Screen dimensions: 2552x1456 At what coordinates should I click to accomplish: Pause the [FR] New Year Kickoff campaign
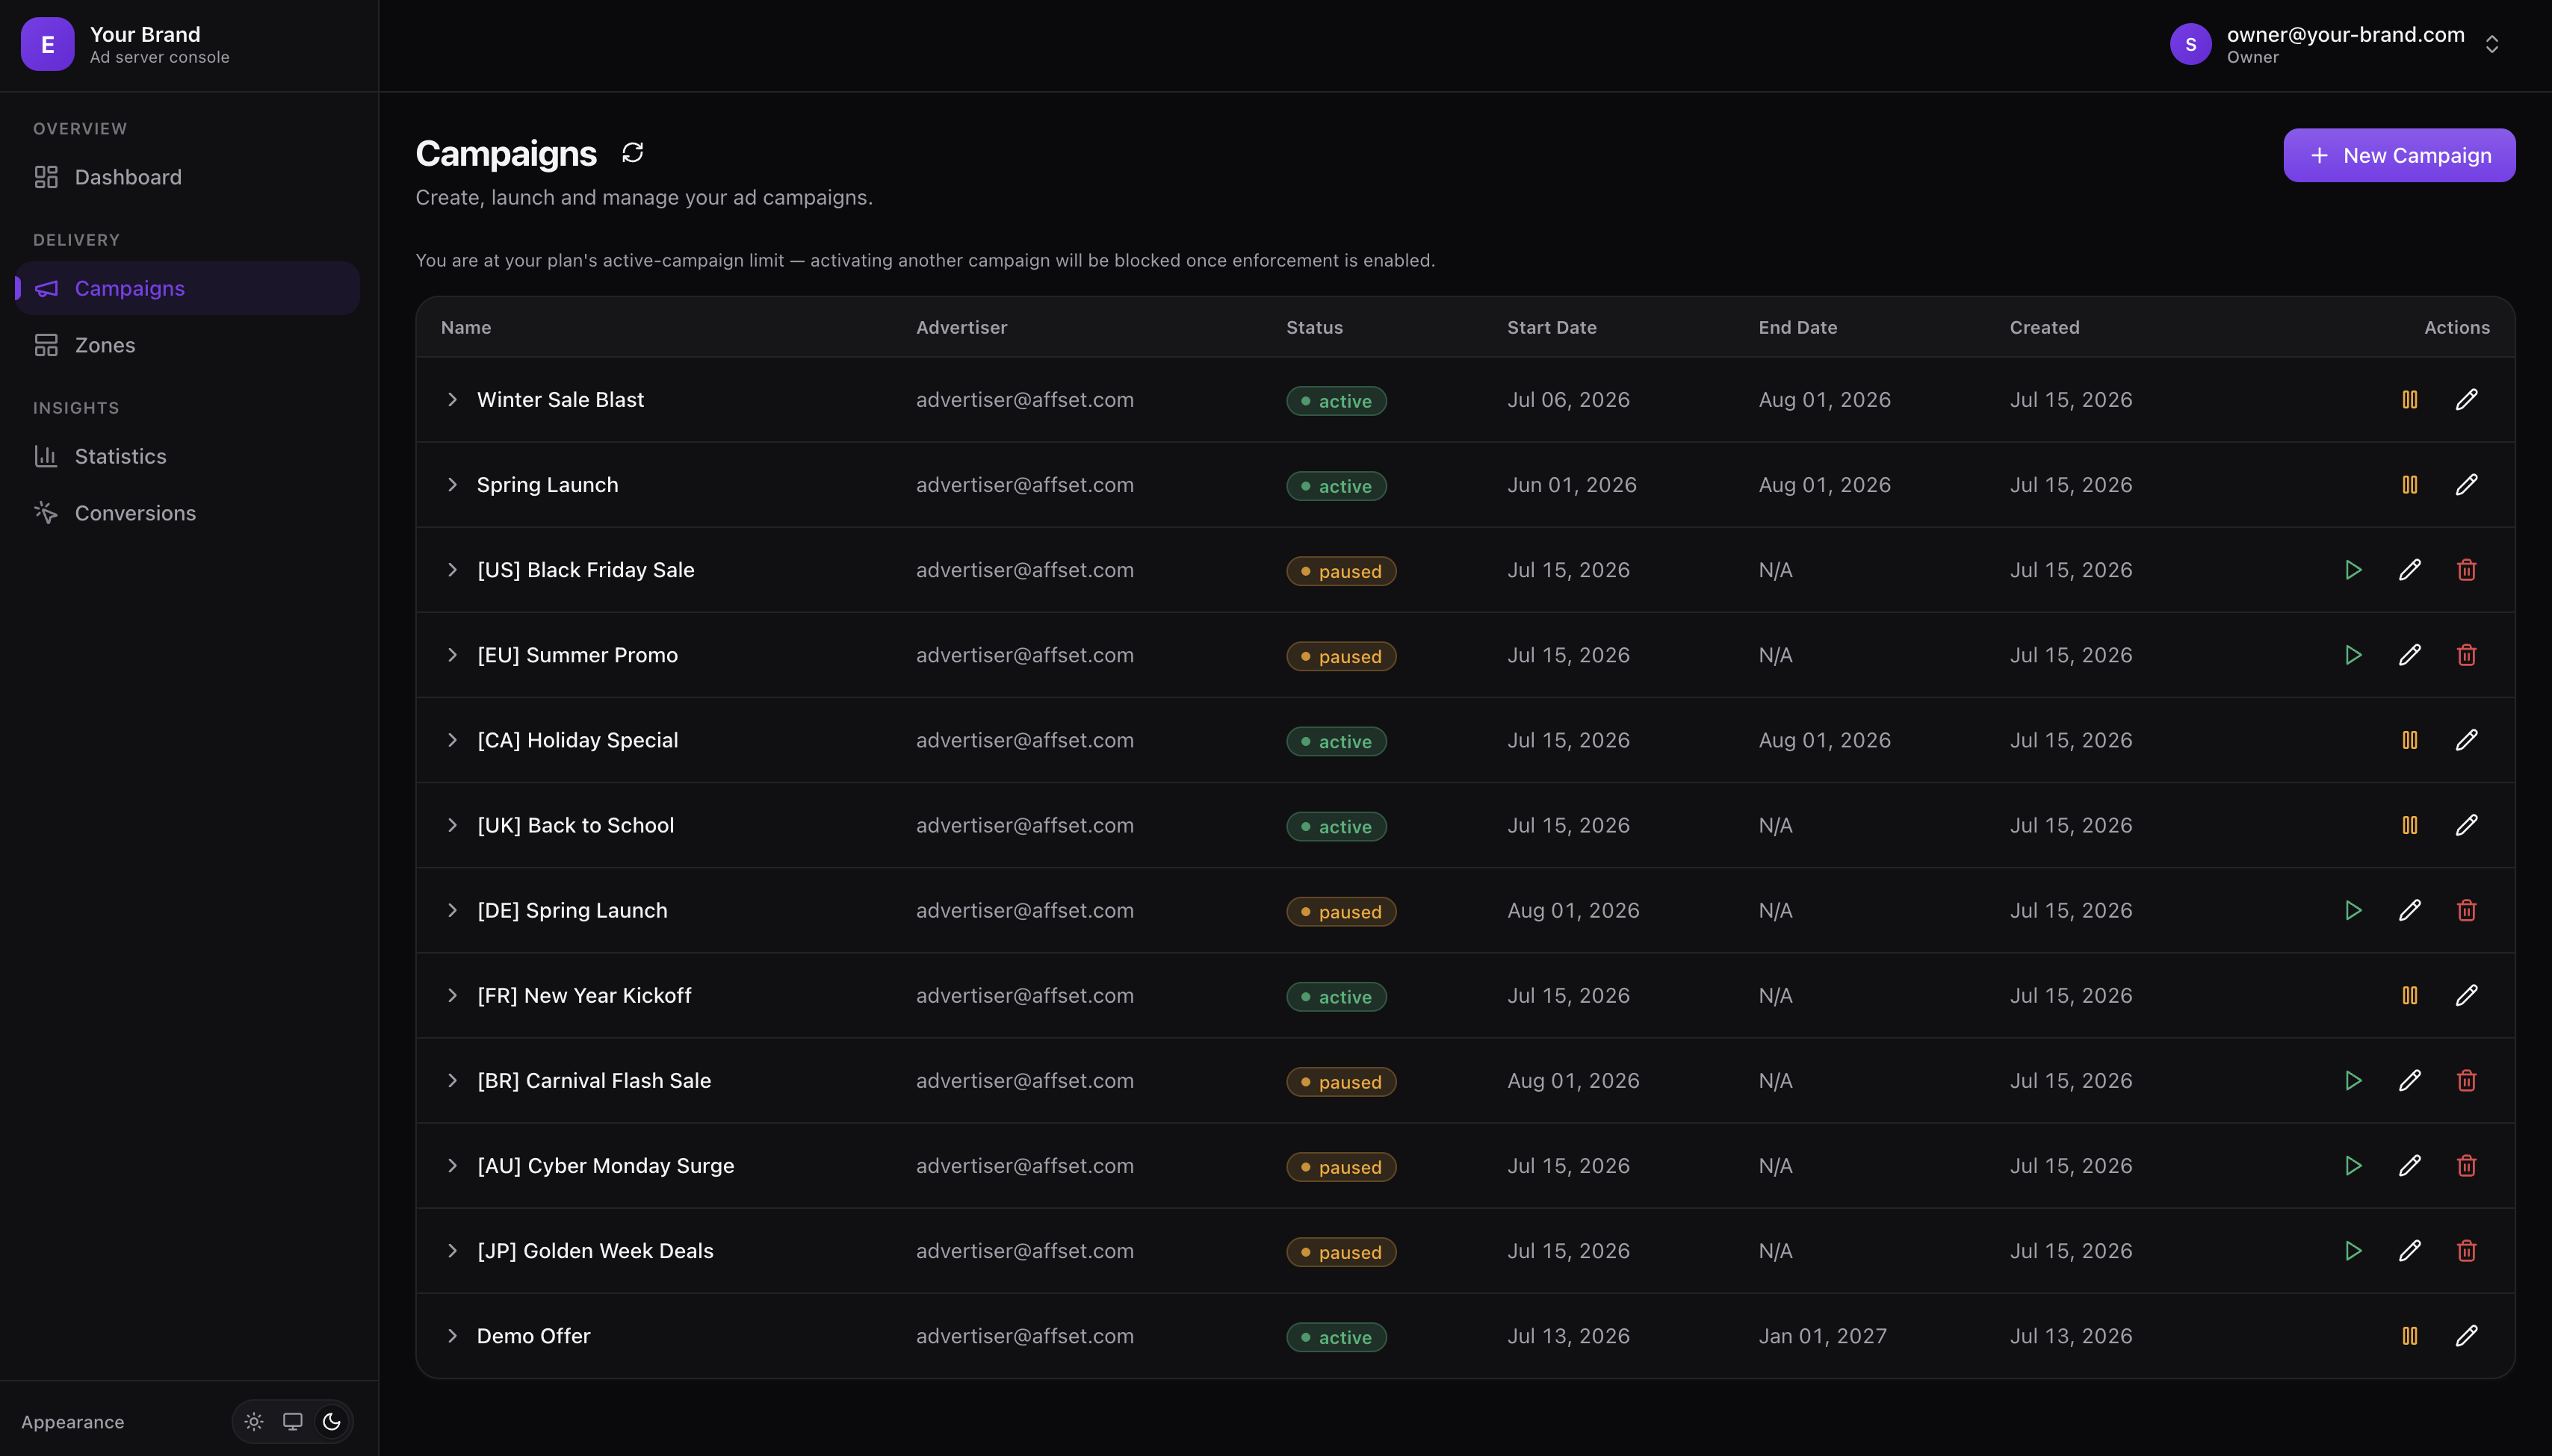click(x=2410, y=995)
